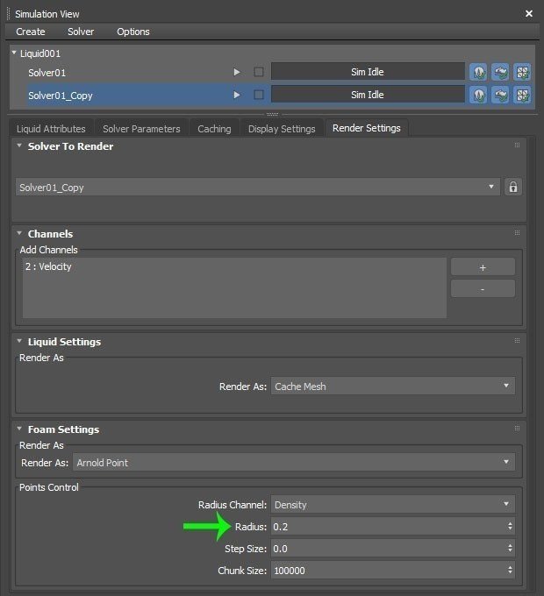Collapse the Foam Settings rollout

click(x=19, y=429)
